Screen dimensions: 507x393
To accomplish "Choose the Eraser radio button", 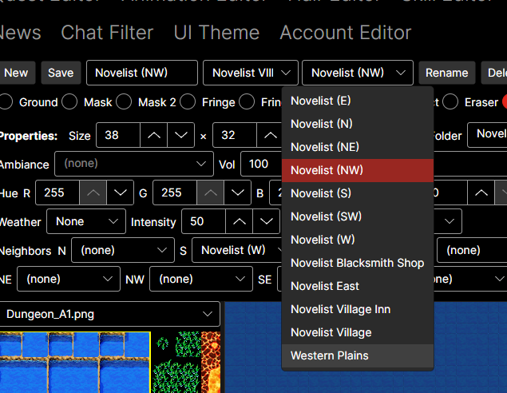I will pyautogui.click(x=450, y=102).
